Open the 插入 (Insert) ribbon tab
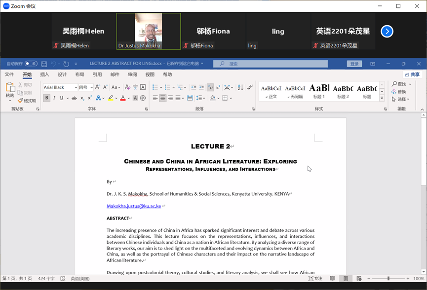The width and height of the screenshot is (427, 290). tap(44, 75)
